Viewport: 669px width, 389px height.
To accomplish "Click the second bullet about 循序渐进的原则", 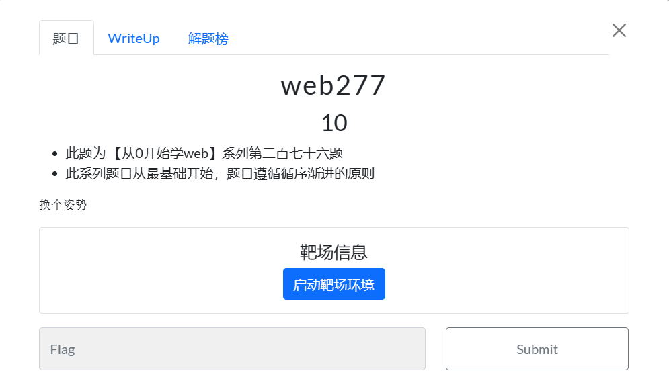I will pos(220,173).
